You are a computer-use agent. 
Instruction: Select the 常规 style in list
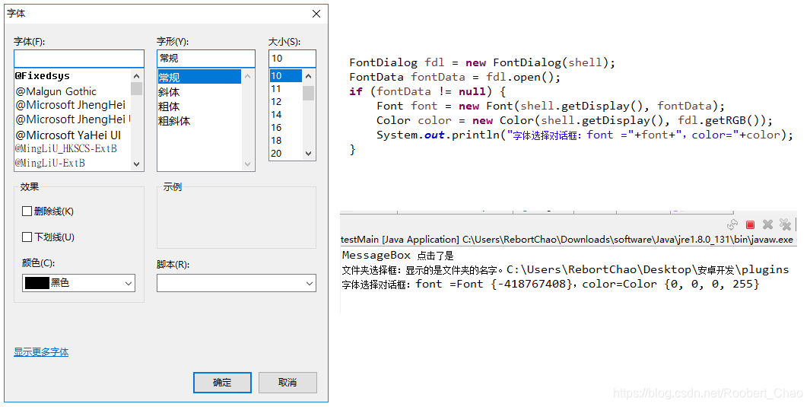pyautogui.click(x=199, y=78)
